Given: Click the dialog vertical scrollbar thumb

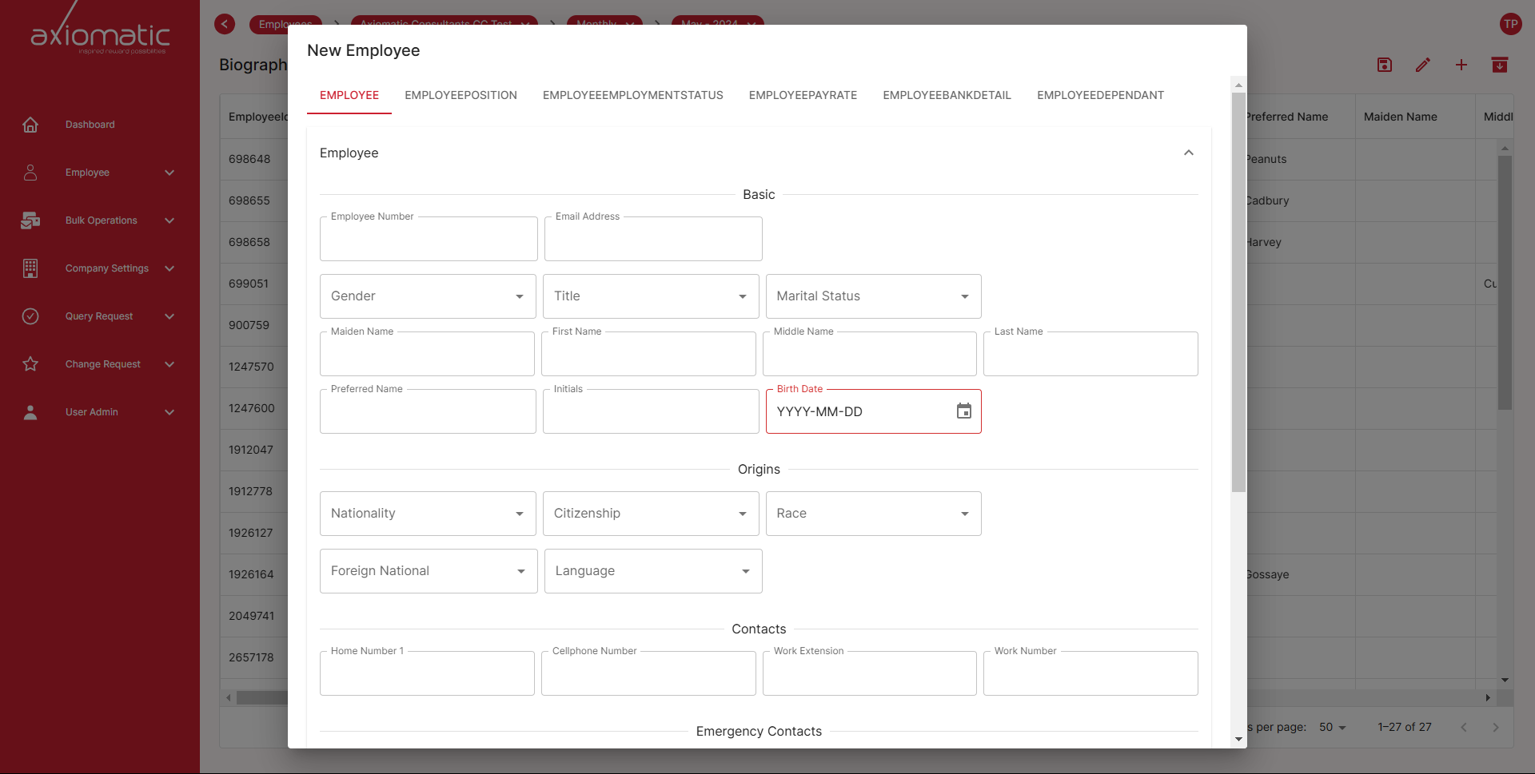Looking at the screenshot, I should tap(1238, 292).
